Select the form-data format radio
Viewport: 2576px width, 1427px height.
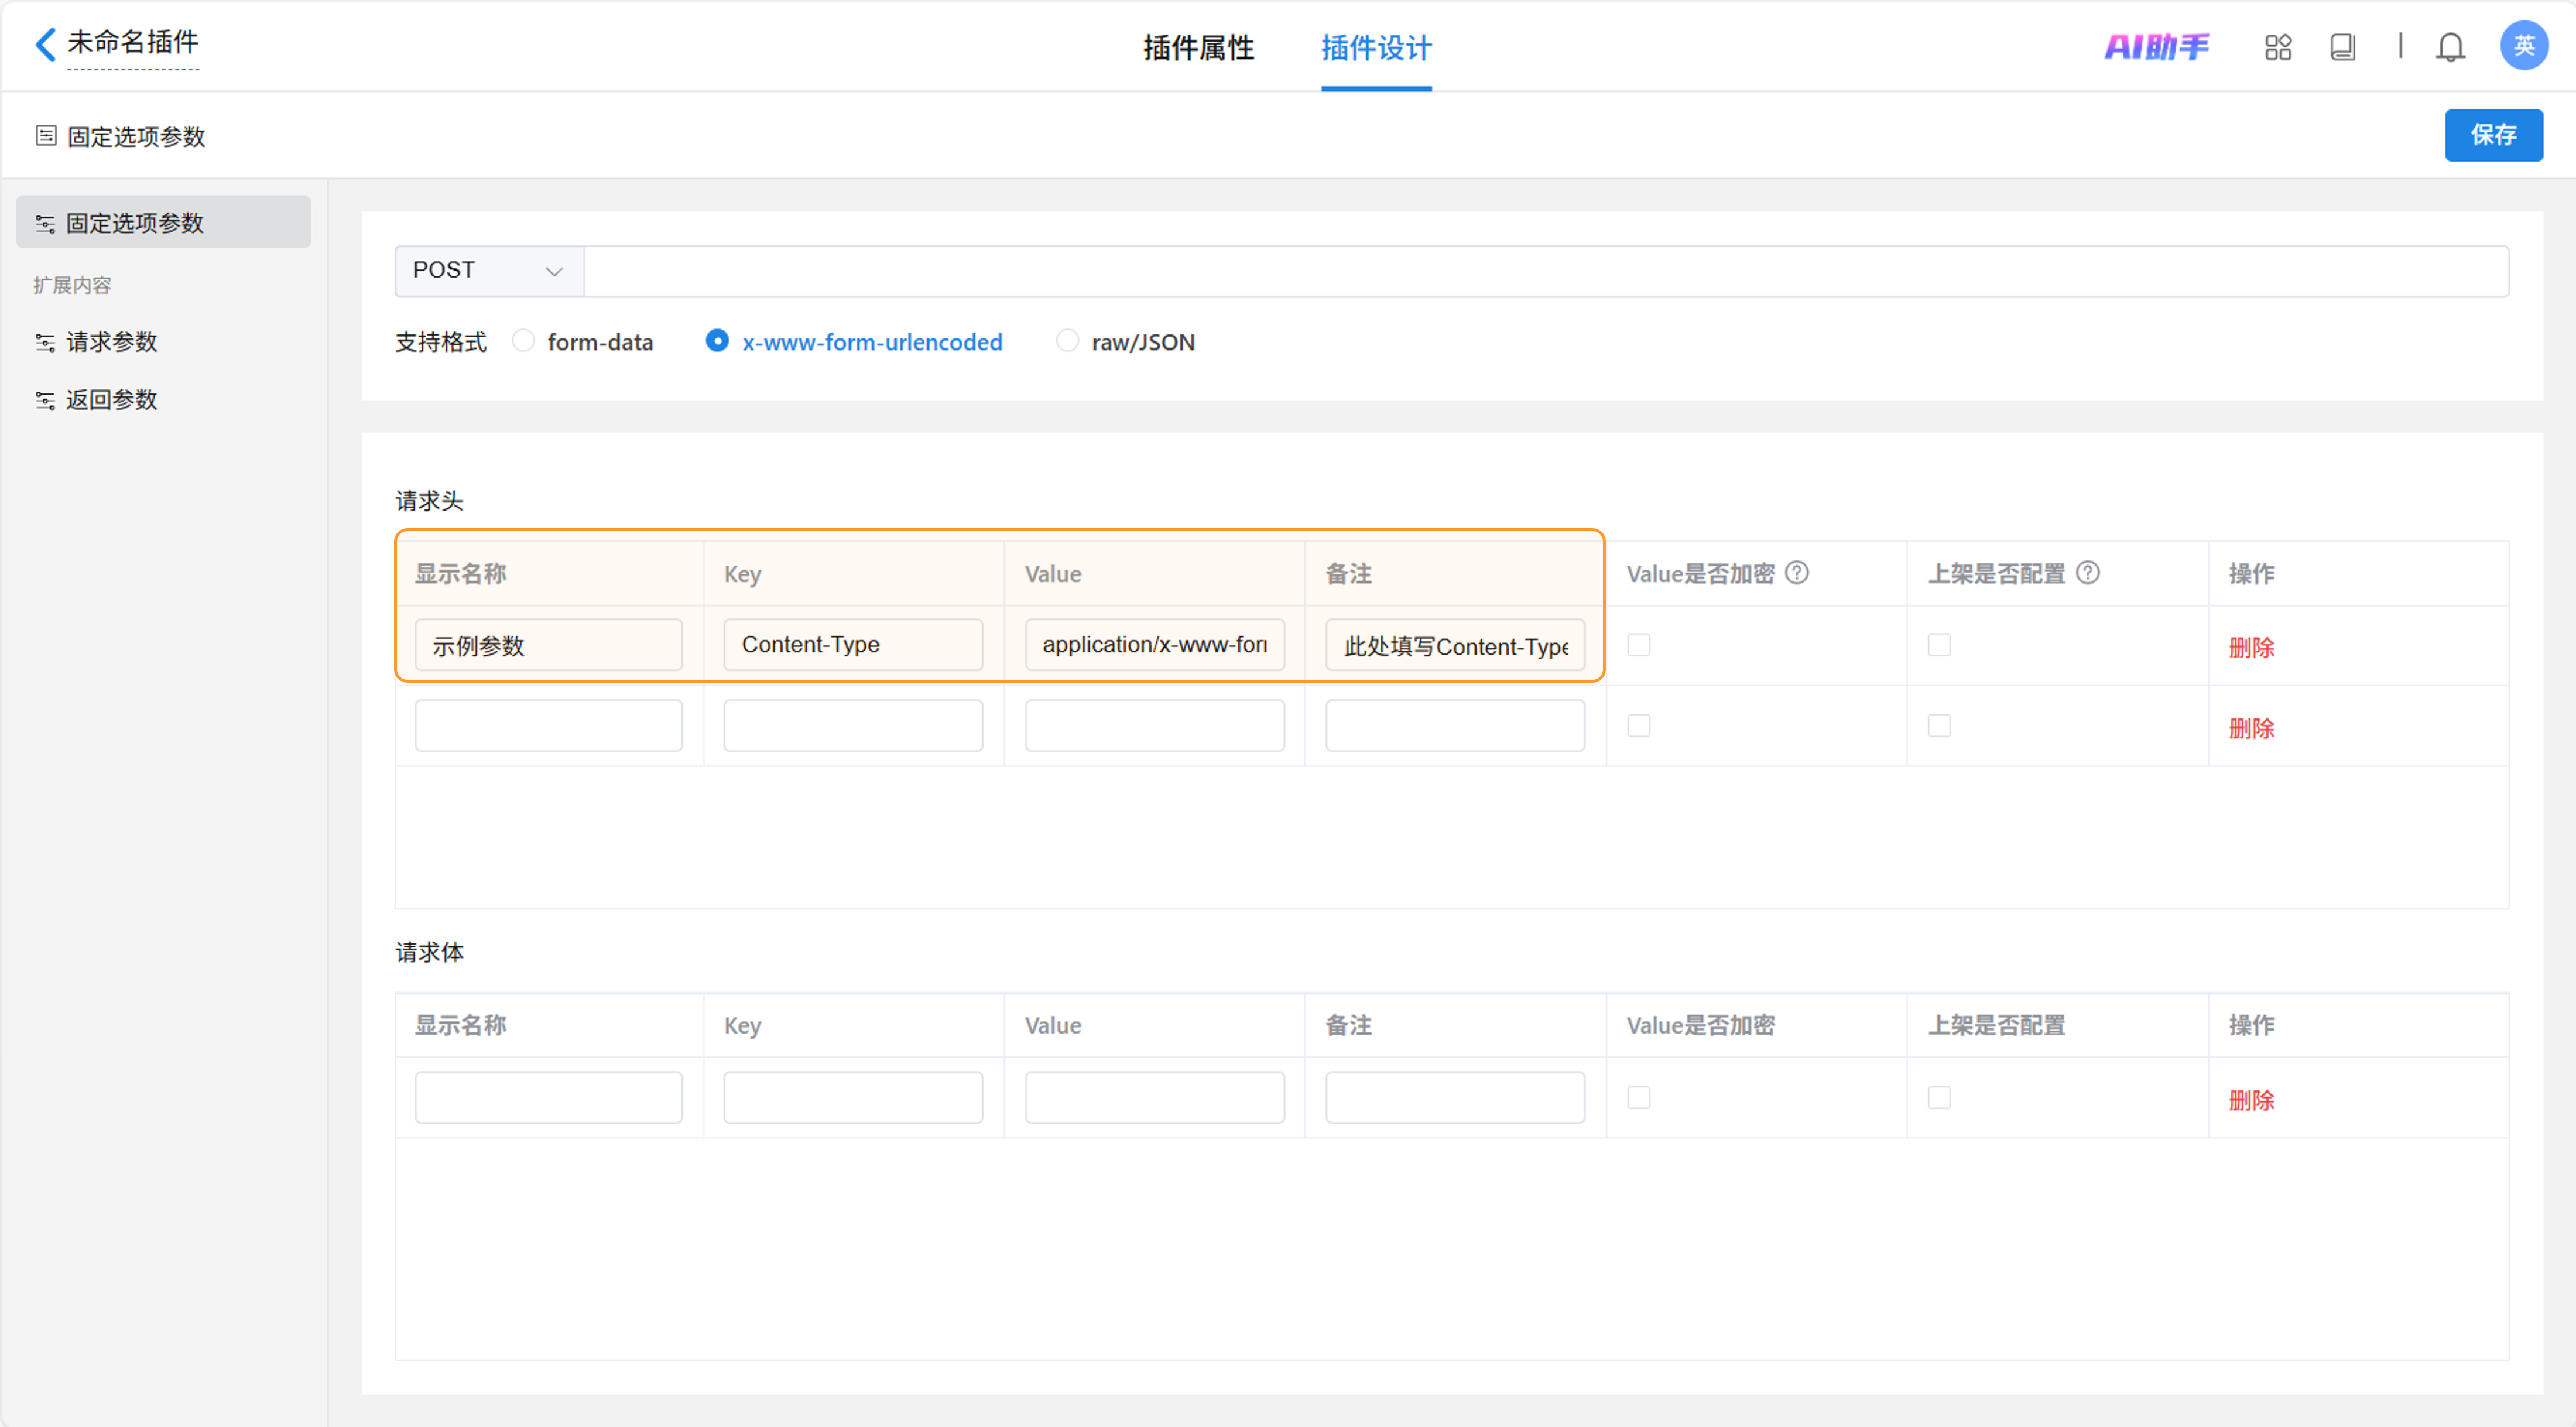point(523,341)
